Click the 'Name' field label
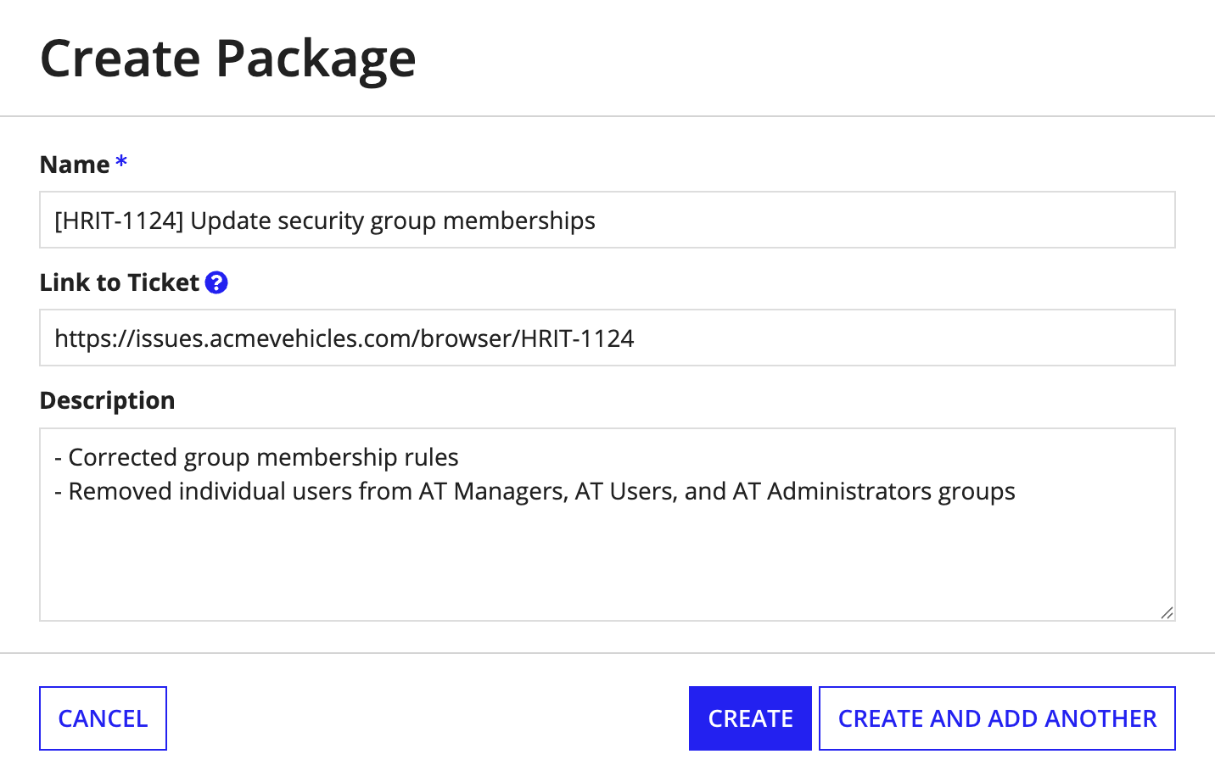 pyautogui.click(x=75, y=165)
